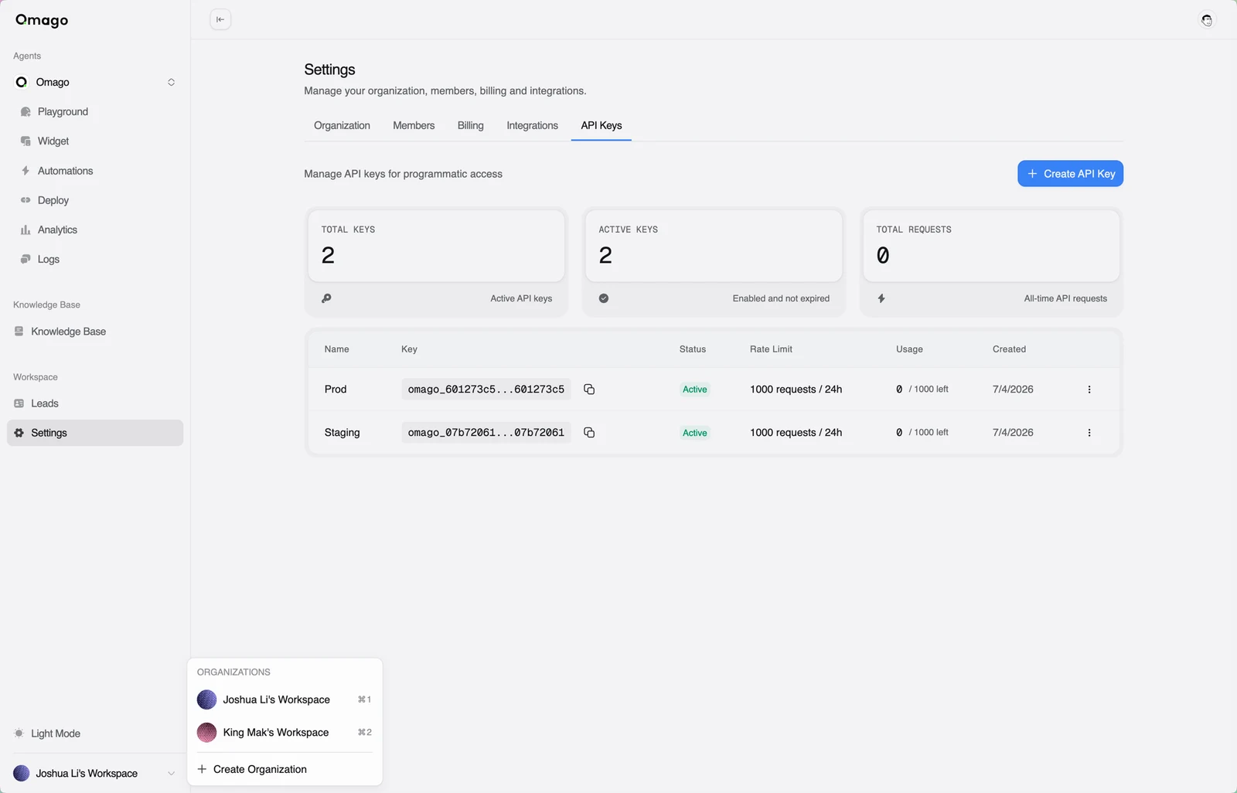
Task: Click the Playground sidebar icon
Action: point(26,111)
